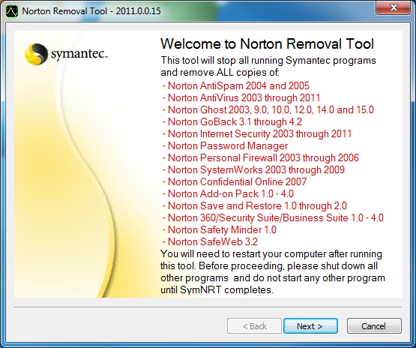The image size is (416, 348).
Task: Click the Norton SafeWeb 3.2 entry
Action: (x=210, y=241)
